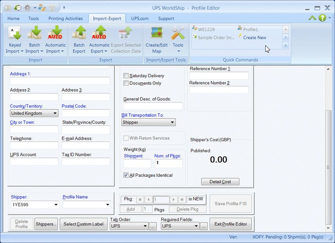Click Save Profile F10 button
The image size is (335, 243).
[x=231, y=204]
